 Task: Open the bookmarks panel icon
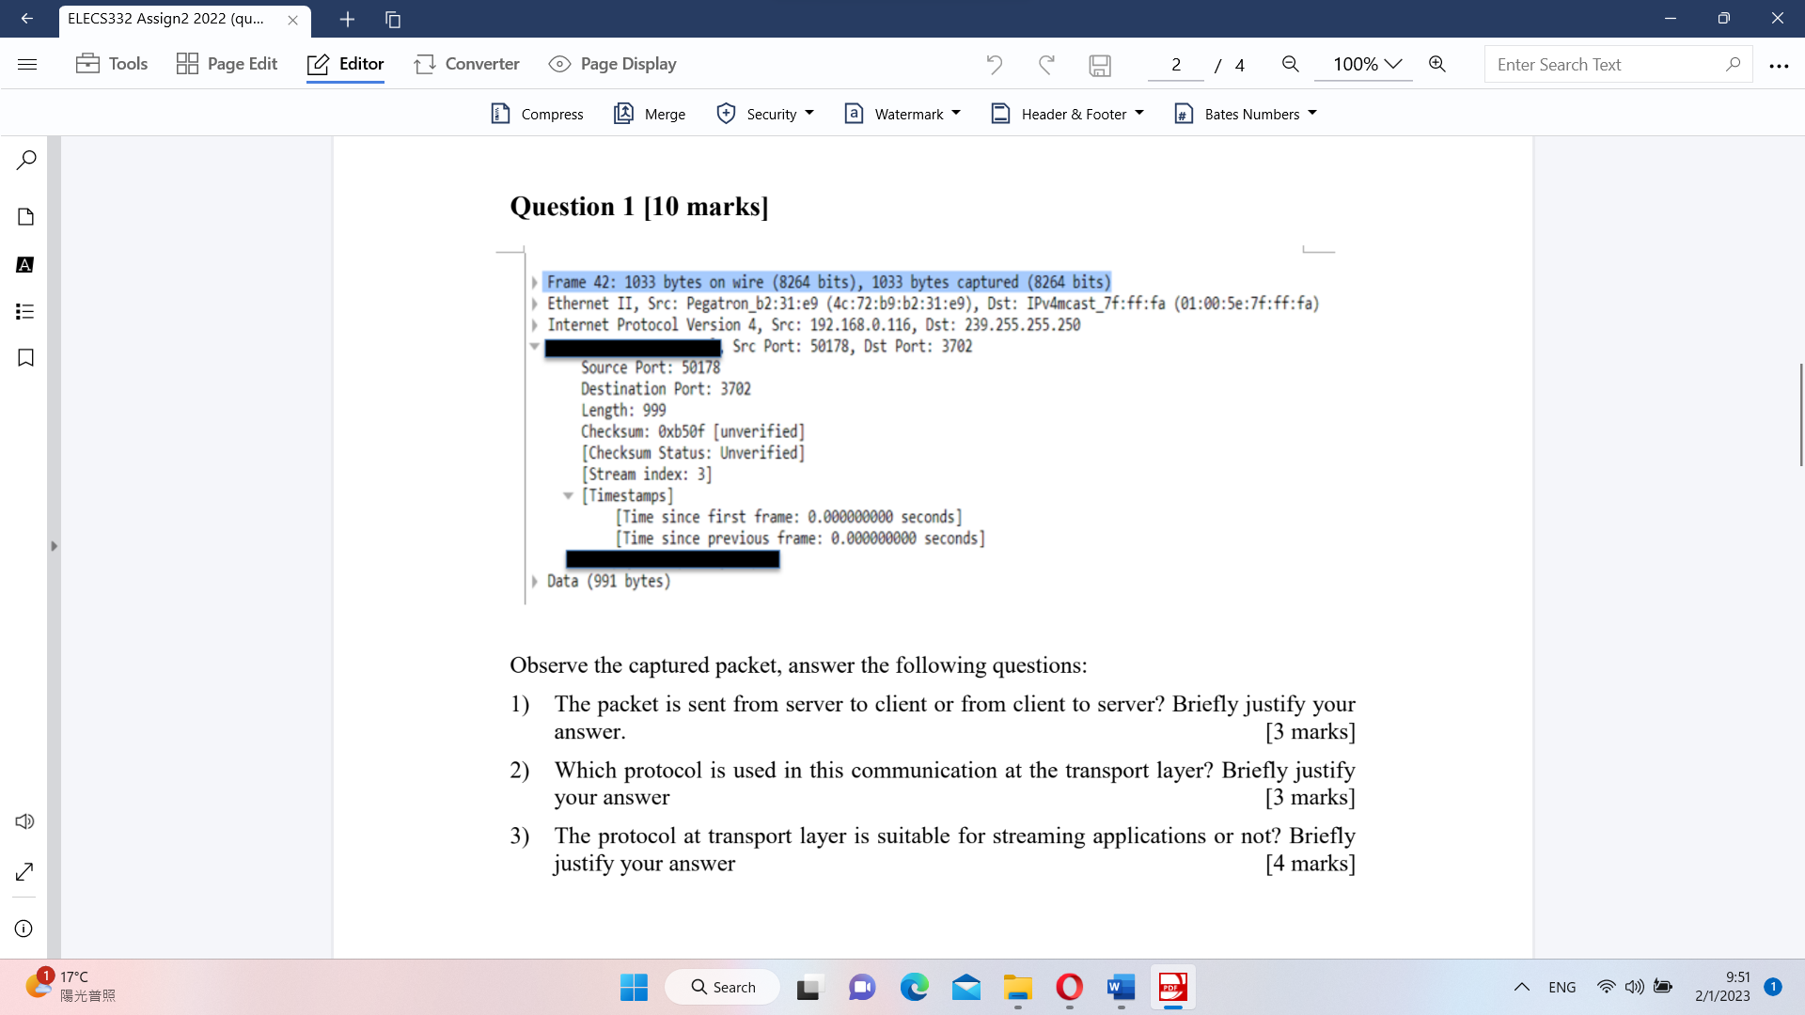pyautogui.click(x=25, y=358)
